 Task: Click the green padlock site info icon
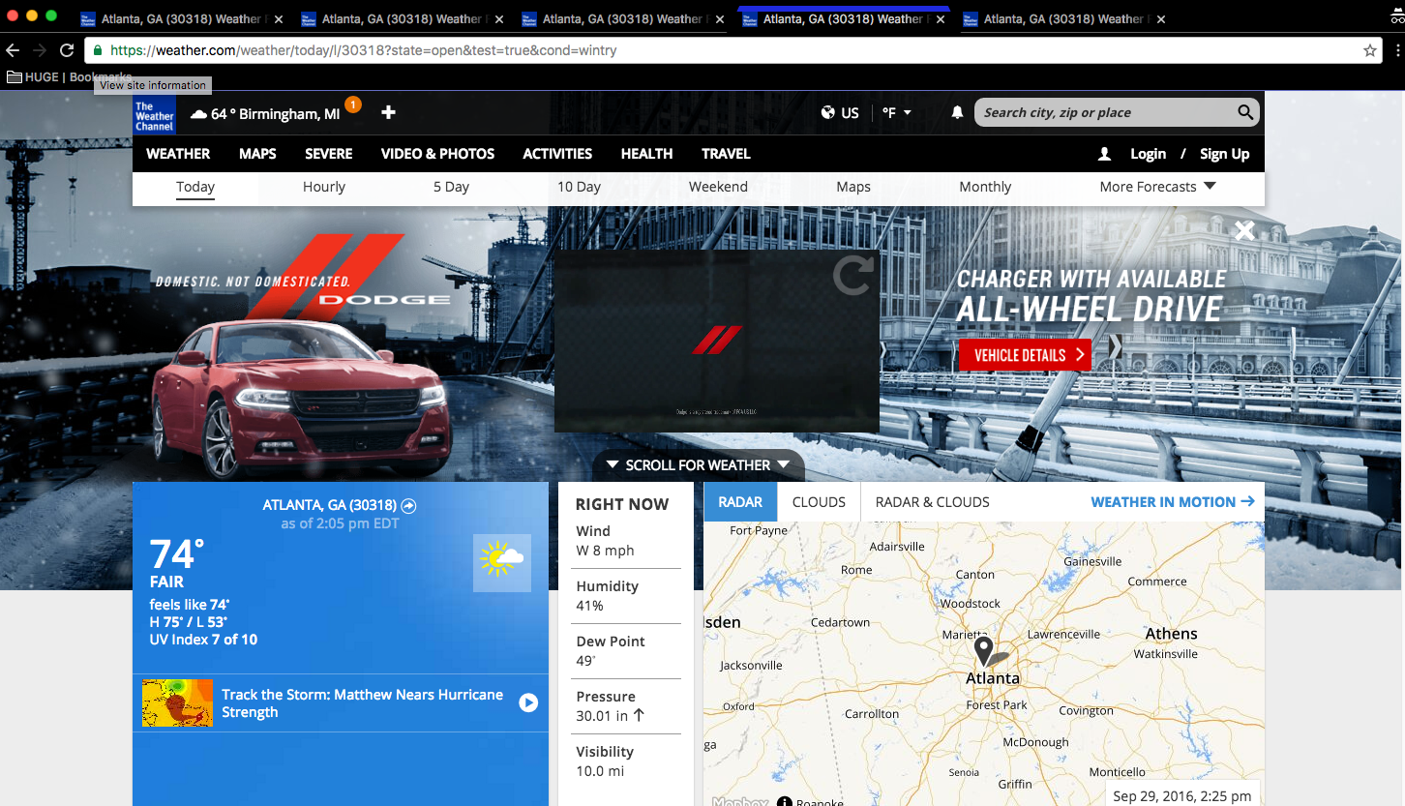(97, 50)
